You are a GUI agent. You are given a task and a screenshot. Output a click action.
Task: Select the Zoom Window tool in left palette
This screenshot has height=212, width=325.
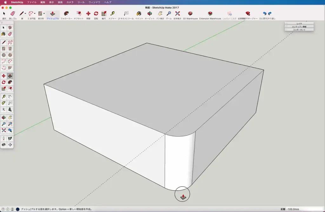pos(10,124)
